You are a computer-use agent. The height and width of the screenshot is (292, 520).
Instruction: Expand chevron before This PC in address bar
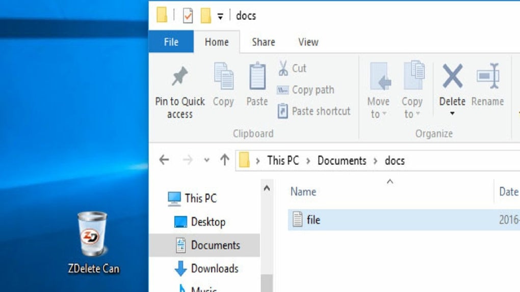(x=257, y=161)
